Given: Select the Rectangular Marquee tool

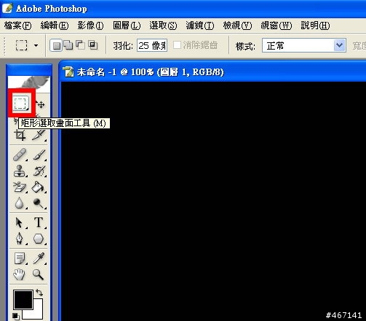Looking at the screenshot, I should tap(20, 104).
